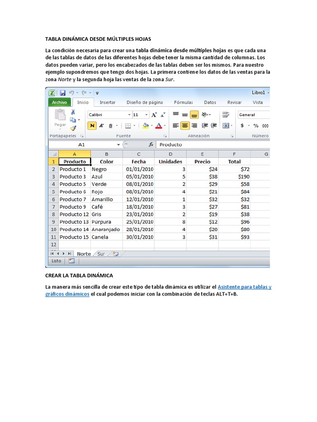Click the Redo arrow in Quick Access
This screenshot has width=317, height=422.
84,93
